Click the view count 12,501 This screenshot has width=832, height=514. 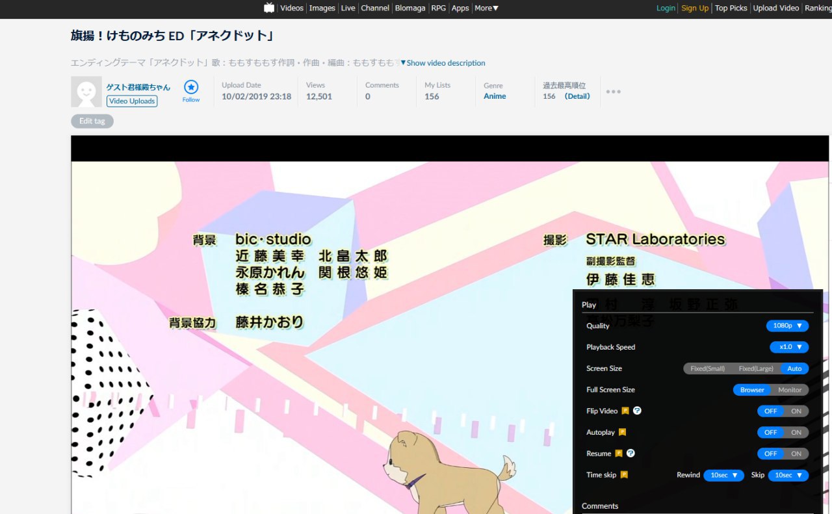[319, 96]
